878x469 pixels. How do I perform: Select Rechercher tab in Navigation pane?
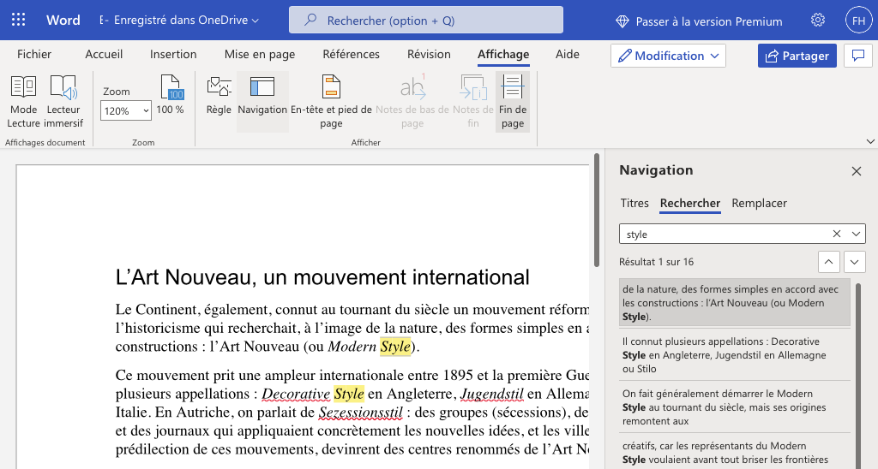pos(690,203)
